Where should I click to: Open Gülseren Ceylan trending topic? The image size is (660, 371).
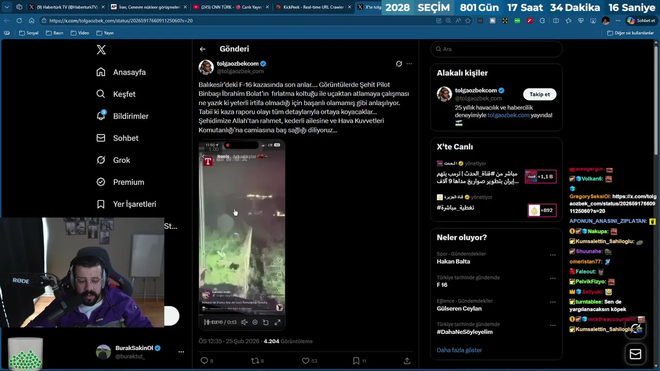point(459,309)
